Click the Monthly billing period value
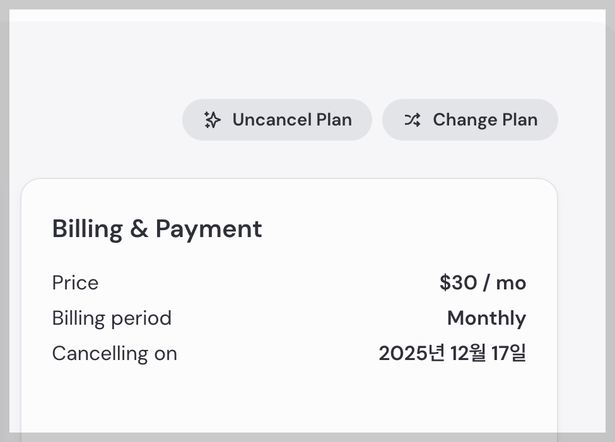The width and height of the screenshot is (615, 442). 486,318
